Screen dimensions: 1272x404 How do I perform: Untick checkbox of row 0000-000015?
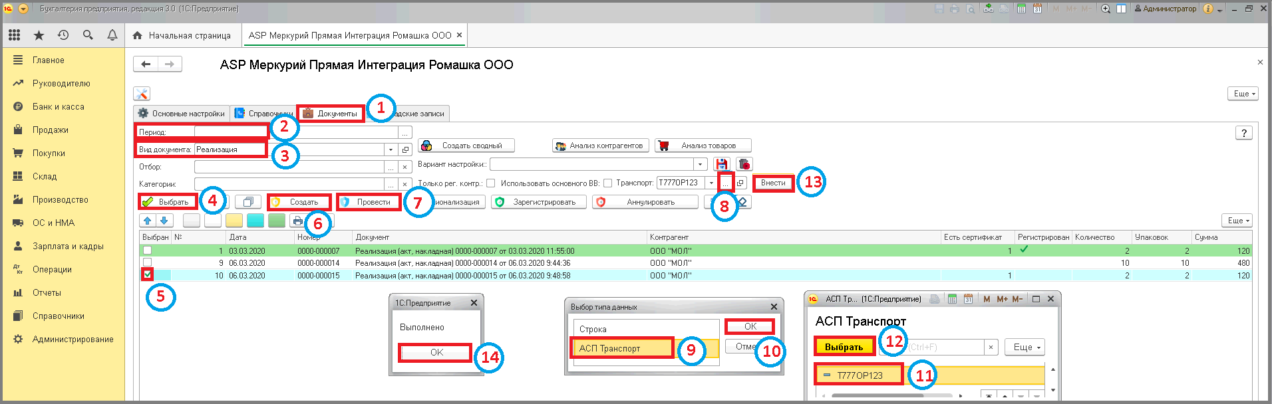click(x=147, y=274)
